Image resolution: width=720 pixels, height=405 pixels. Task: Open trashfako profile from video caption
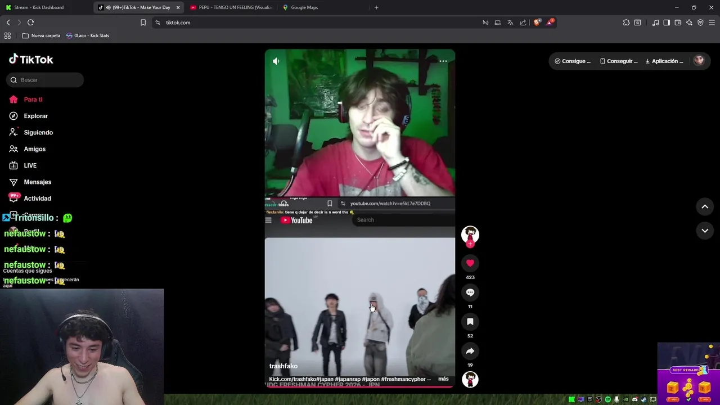click(x=283, y=366)
